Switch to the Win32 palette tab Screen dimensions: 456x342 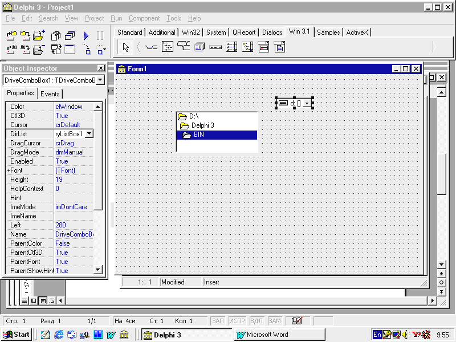191,32
